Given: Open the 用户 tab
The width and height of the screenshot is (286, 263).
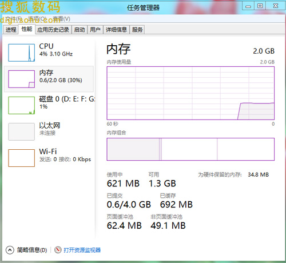Looking at the screenshot, I should click(x=95, y=30).
